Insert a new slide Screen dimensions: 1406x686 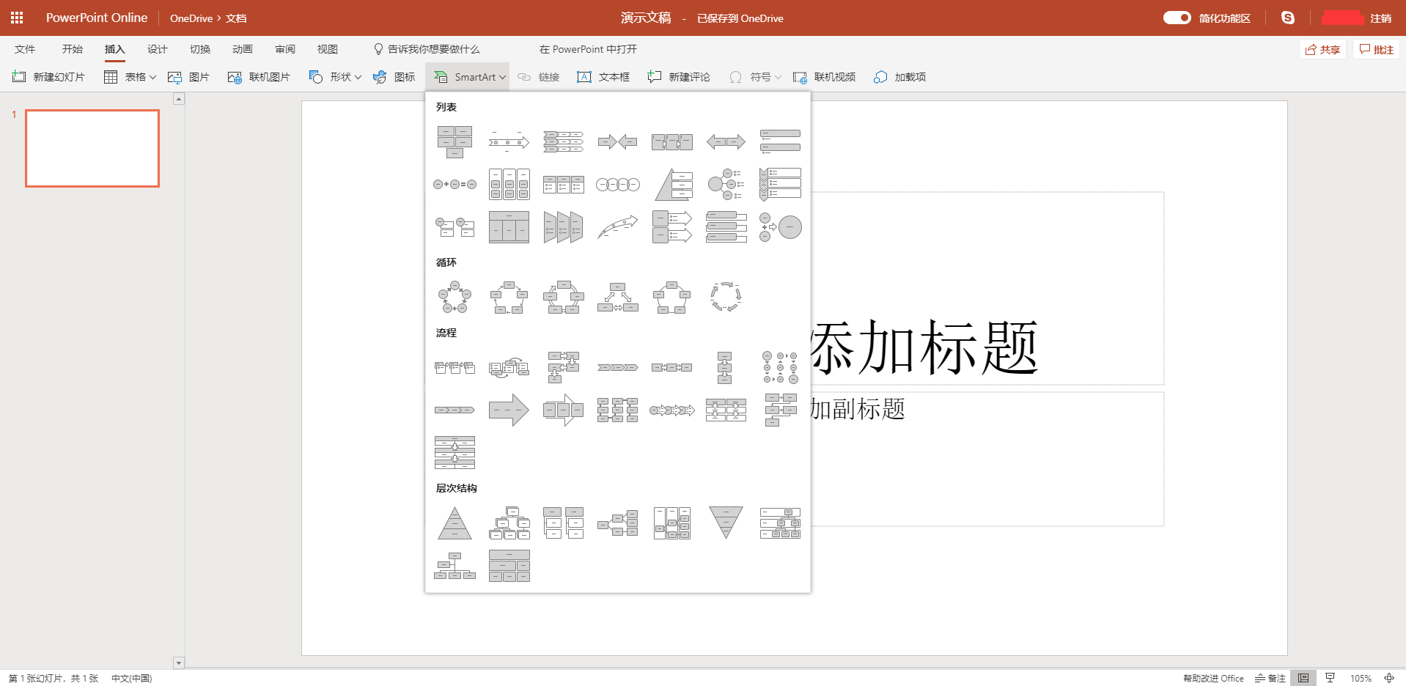point(49,77)
